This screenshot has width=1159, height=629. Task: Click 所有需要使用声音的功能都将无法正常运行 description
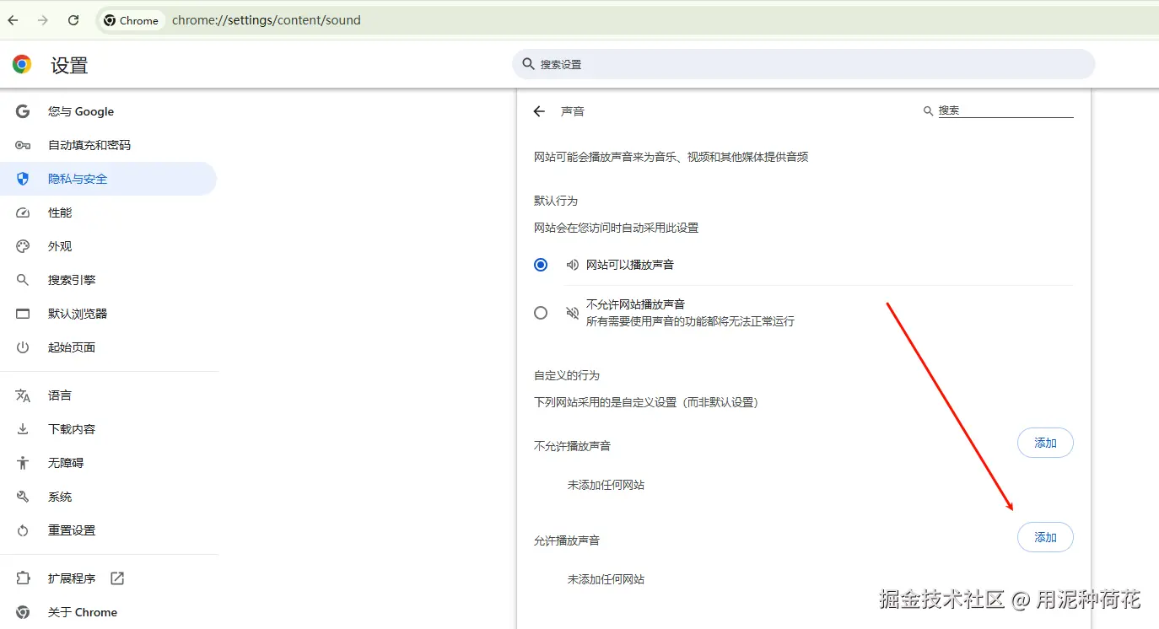[690, 321]
